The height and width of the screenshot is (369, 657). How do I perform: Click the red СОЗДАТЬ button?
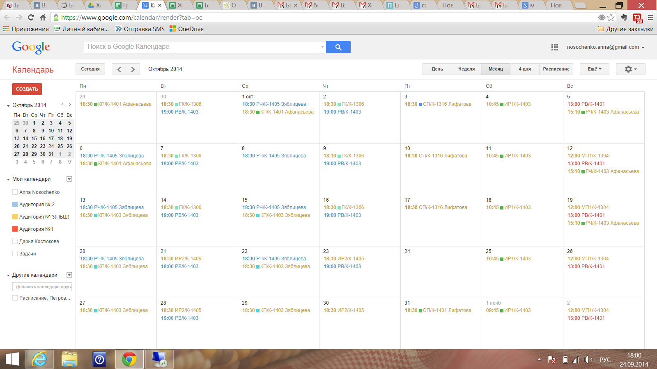coord(27,89)
